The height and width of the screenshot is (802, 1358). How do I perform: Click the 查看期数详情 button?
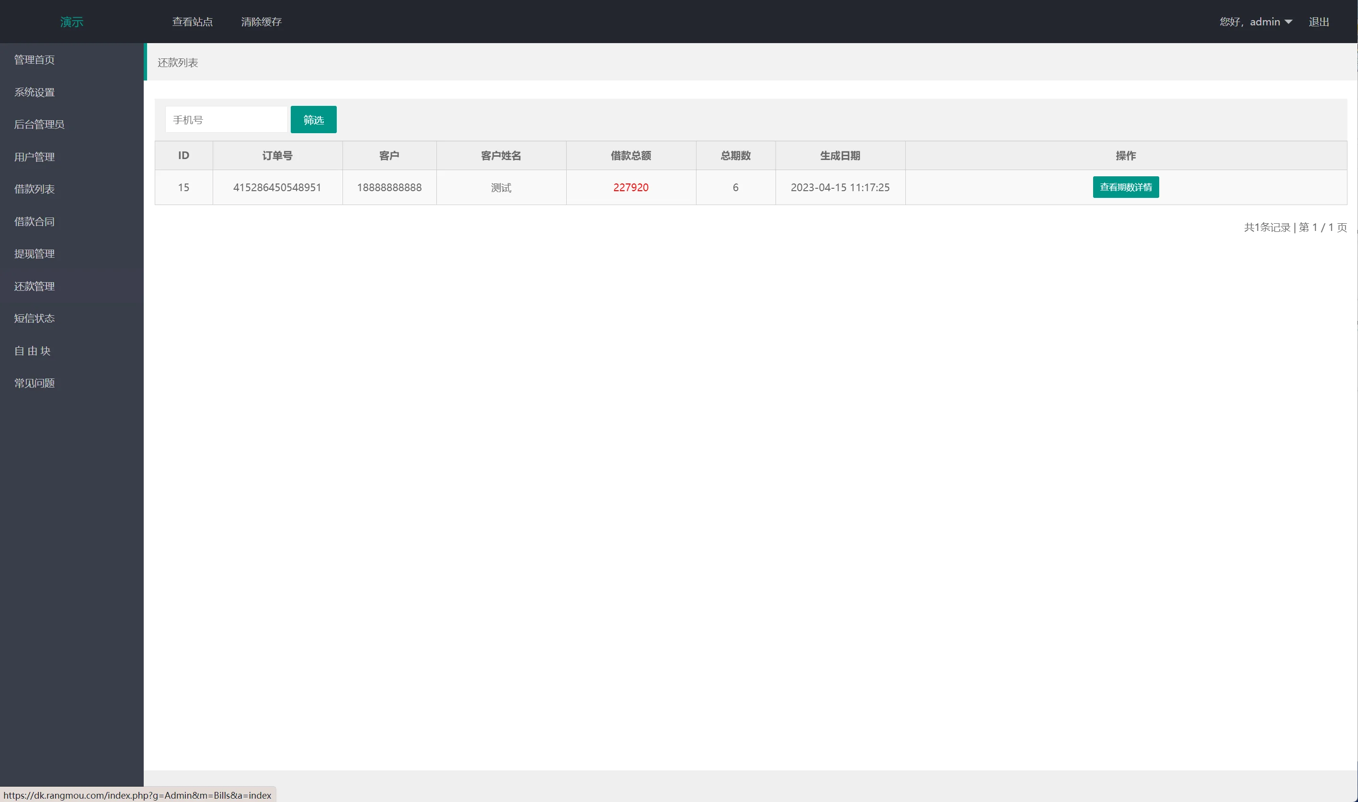[1125, 187]
